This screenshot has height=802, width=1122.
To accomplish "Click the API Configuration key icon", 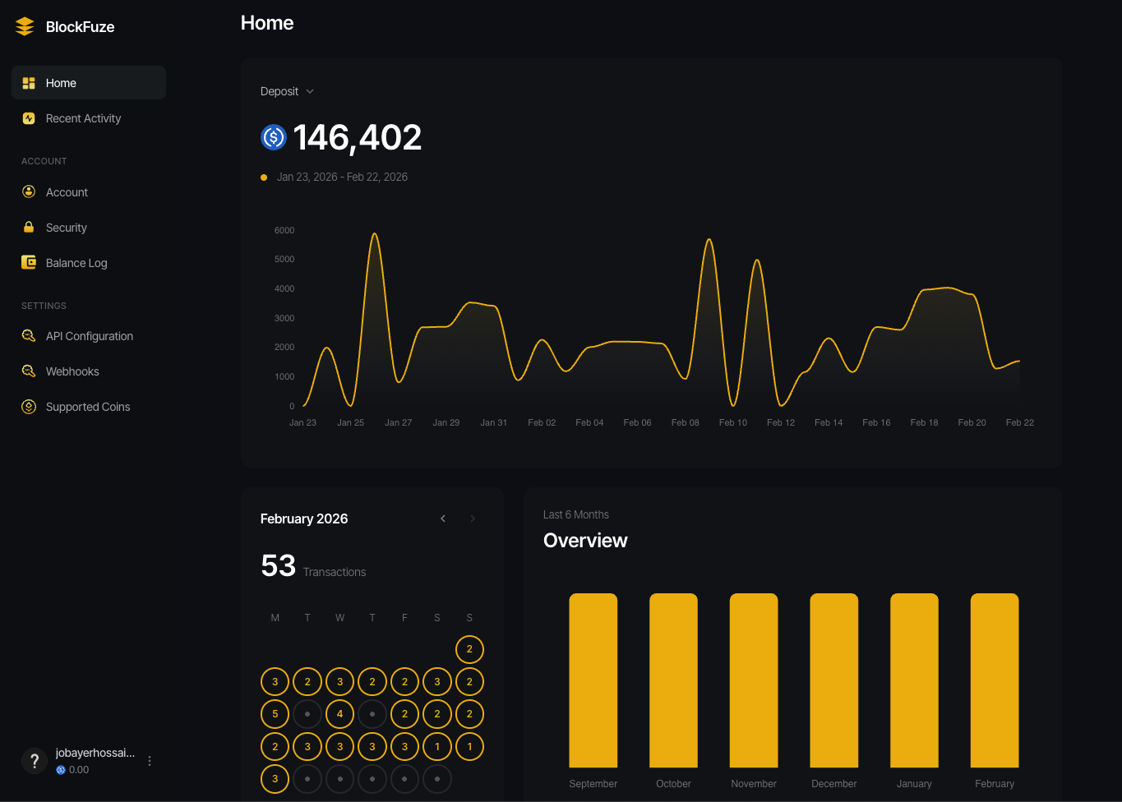I will point(29,336).
